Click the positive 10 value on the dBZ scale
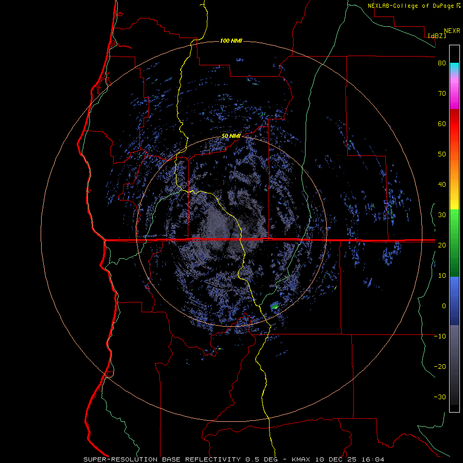Screen dimensions: 463x463 click(442, 276)
